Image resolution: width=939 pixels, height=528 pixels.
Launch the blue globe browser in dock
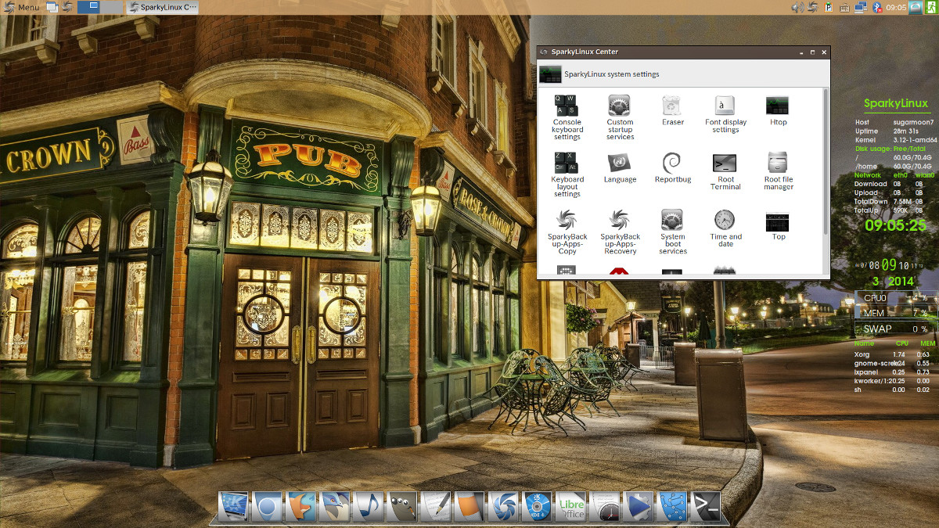pyautogui.click(x=267, y=507)
